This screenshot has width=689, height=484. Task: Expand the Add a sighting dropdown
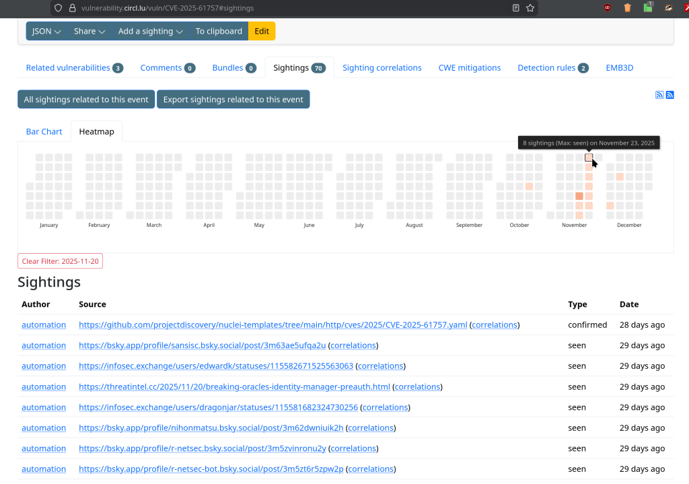(x=150, y=31)
